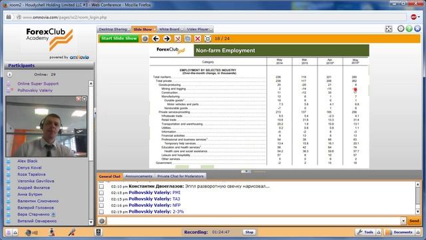Open the Tools button
This screenshot has width=426, height=240.
coord(365,232)
